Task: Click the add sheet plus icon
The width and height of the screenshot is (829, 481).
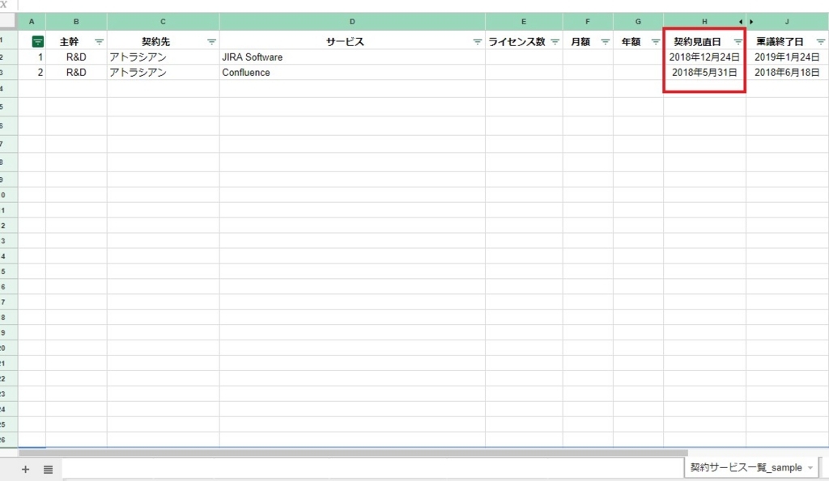Action: tap(25, 470)
